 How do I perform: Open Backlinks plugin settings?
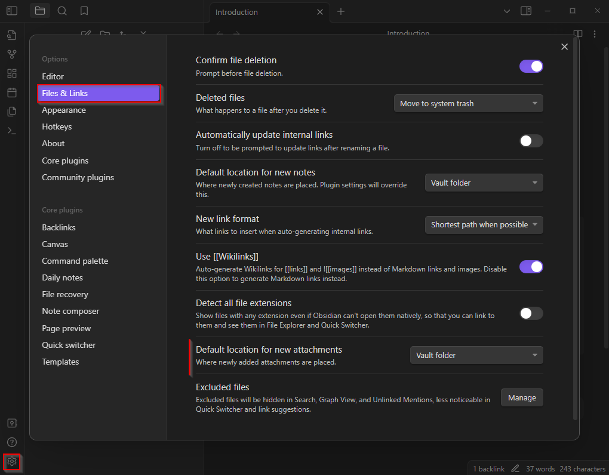(99, 227)
